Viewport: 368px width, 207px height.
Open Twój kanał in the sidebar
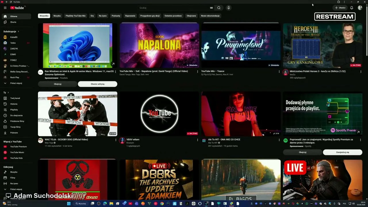[16, 98]
